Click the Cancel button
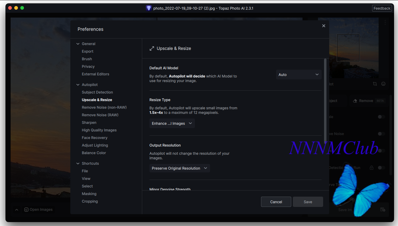 tap(276, 202)
